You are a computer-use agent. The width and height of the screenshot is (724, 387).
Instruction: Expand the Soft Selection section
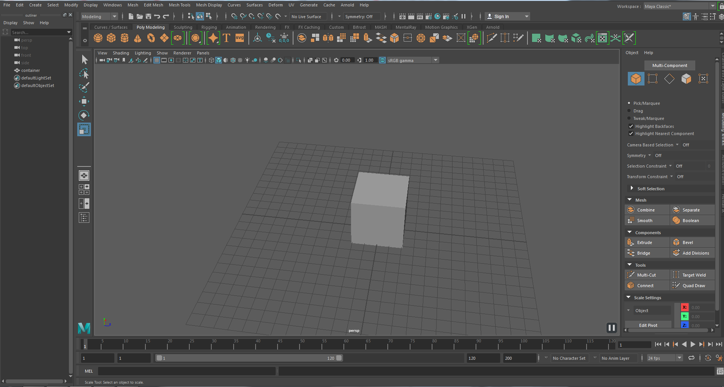(632, 188)
